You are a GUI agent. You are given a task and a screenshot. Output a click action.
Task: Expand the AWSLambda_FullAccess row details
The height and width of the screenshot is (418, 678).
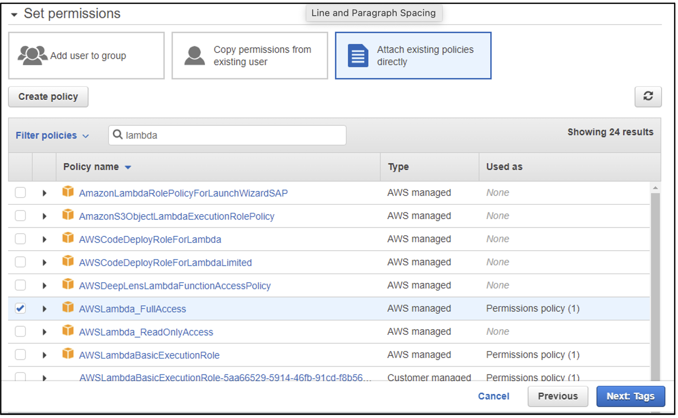pyautogui.click(x=45, y=309)
